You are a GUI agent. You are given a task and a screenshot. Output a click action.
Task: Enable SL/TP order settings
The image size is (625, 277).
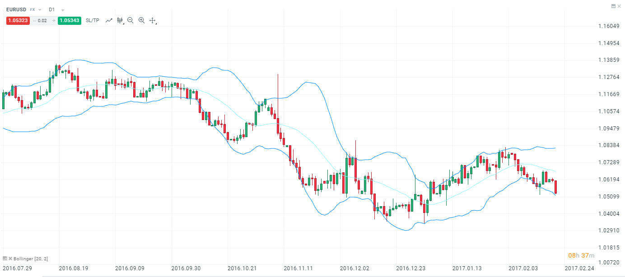click(x=93, y=20)
